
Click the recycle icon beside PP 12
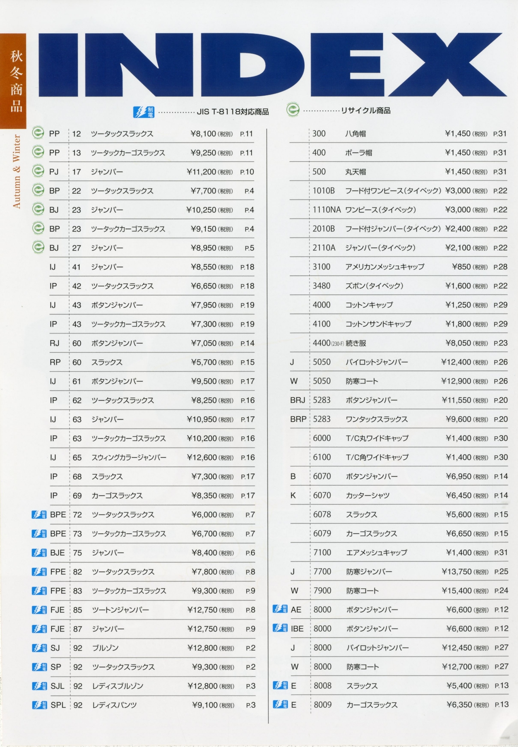coord(38,133)
